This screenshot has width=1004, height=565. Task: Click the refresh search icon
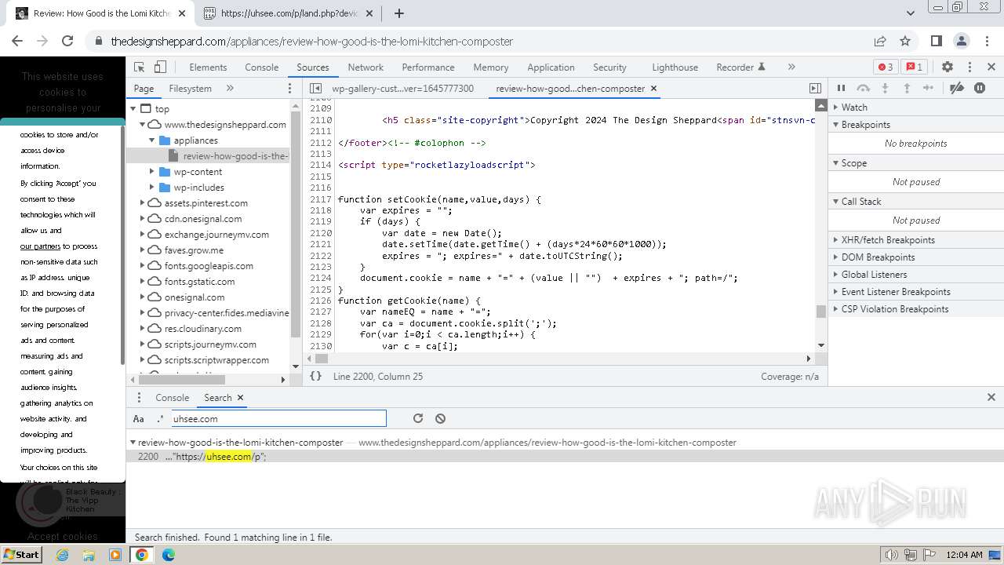(x=418, y=419)
